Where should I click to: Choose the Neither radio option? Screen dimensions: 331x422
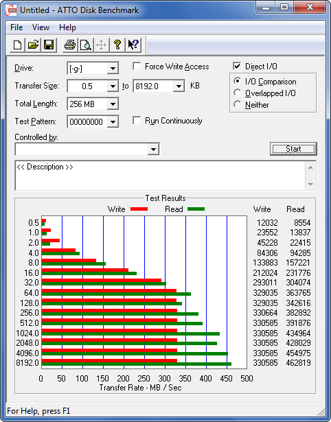pos(238,104)
